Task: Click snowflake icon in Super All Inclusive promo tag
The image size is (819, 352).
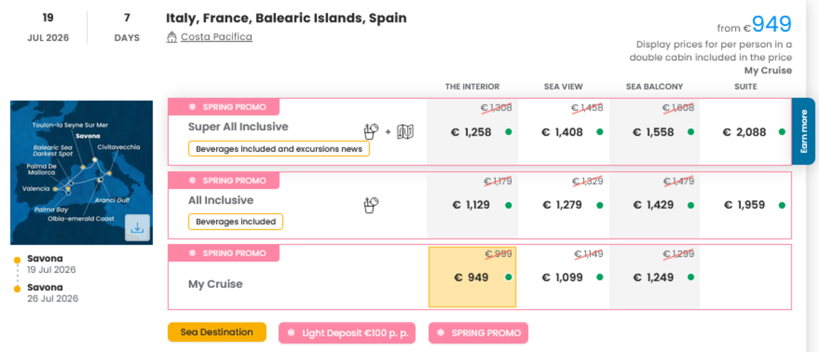Action: click(x=192, y=107)
